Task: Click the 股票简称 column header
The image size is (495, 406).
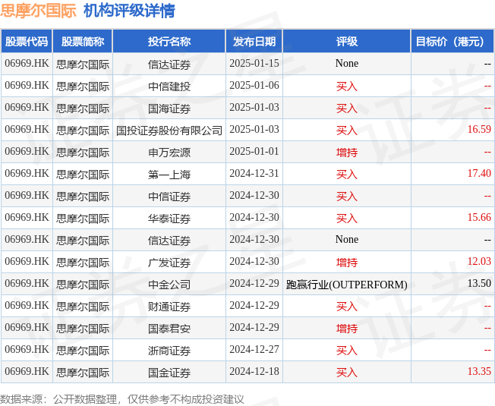Action: 83,41
